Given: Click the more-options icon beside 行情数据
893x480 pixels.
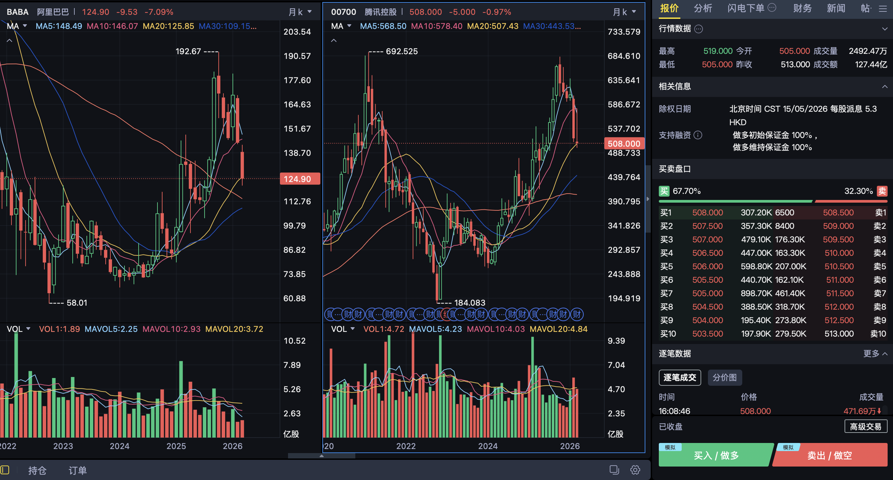Looking at the screenshot, I should coord(699,29).
